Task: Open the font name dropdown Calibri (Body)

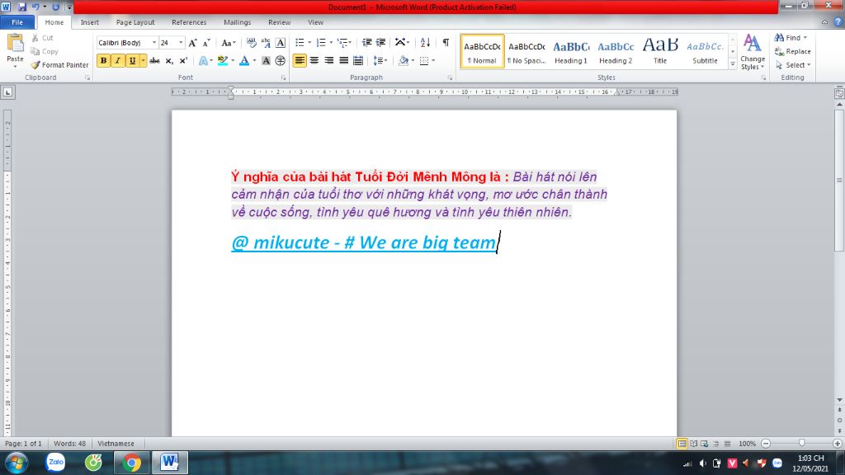Action: [x=154, y=43]
